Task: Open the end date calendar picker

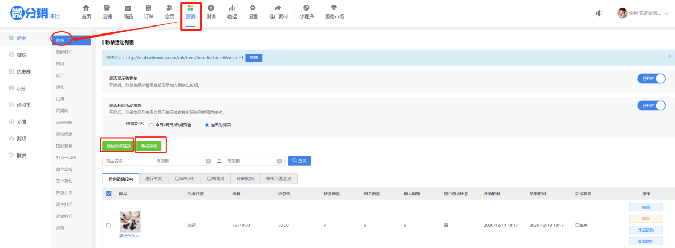Action: click(280, 161)
